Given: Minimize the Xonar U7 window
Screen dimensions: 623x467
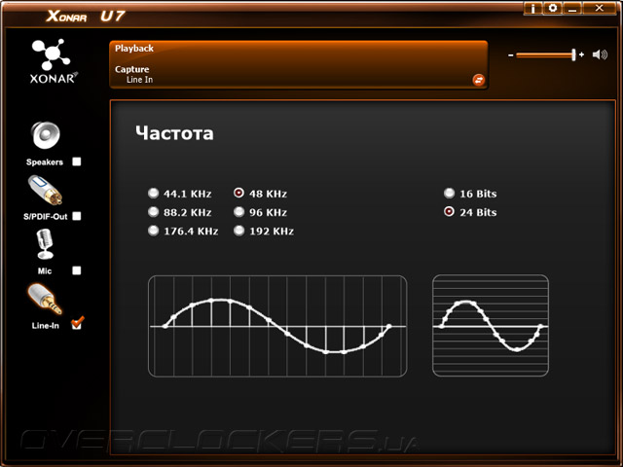Looking at the screenshot, I should click(572, 9).
